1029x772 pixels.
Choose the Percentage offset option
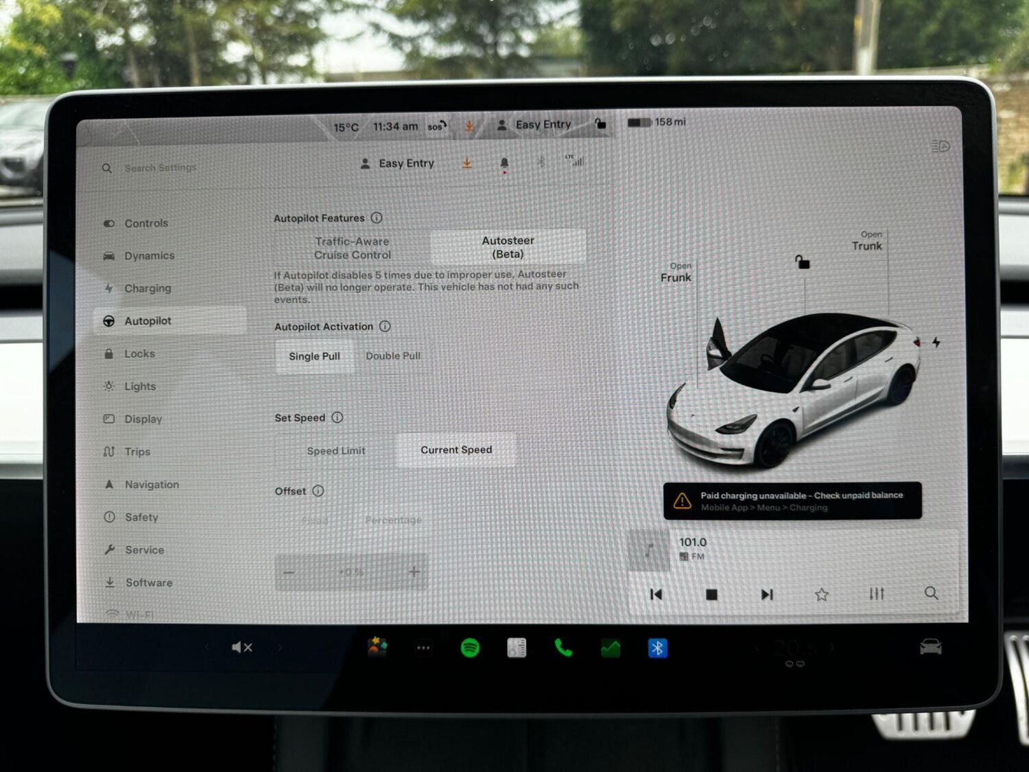[x=393, y=520]
